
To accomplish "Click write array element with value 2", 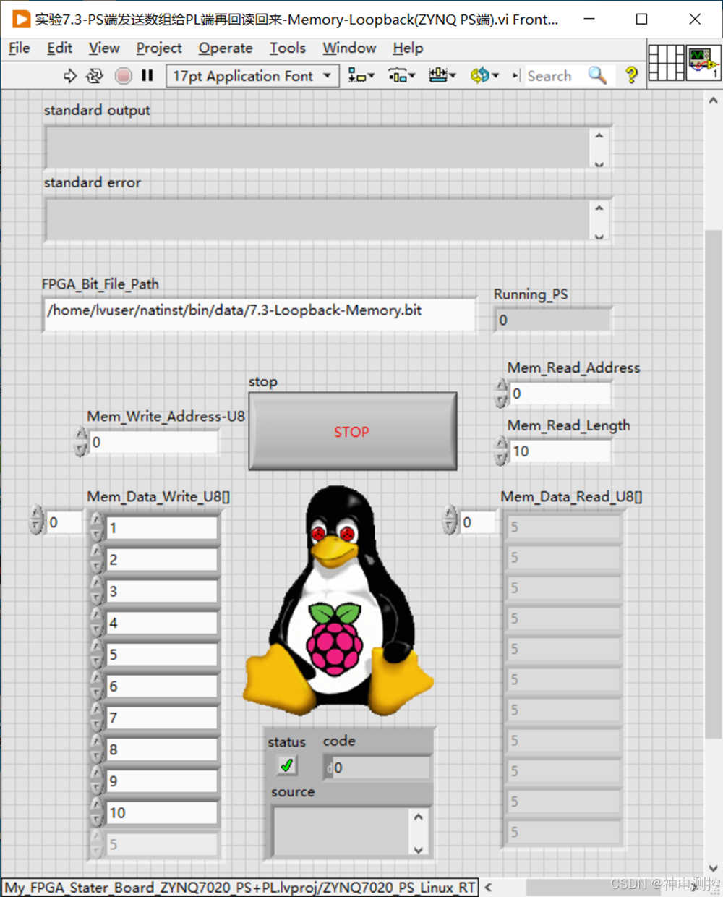I will click(x=162, y=560).
